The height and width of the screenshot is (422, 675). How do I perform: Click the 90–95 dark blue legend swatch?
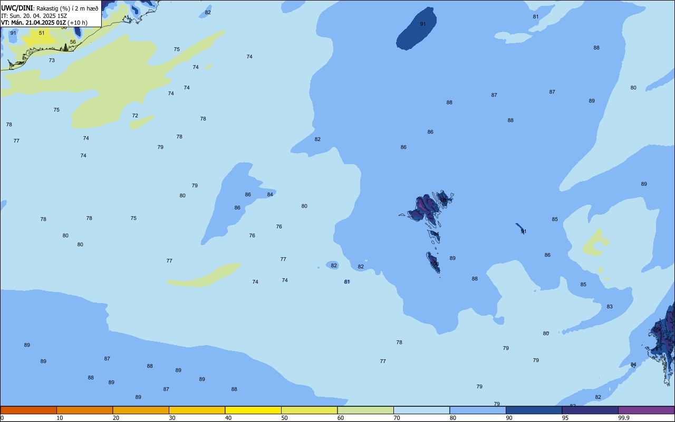(534, 410)
